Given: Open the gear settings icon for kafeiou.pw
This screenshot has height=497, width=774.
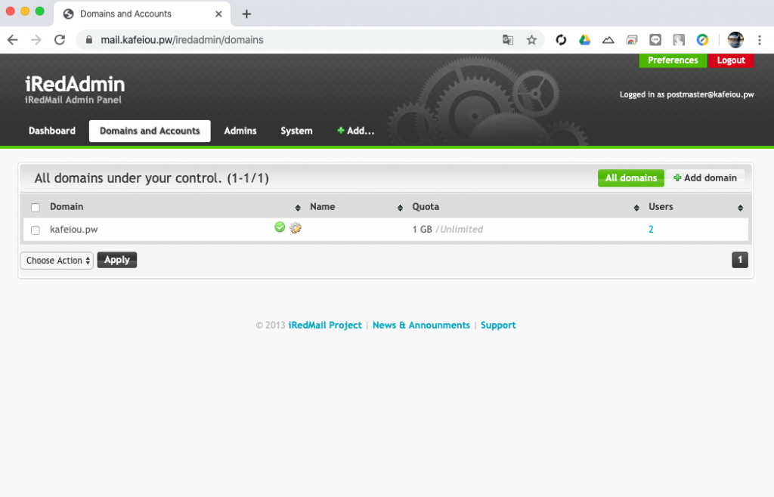Looking at the screenshot, I should [296, 227].
